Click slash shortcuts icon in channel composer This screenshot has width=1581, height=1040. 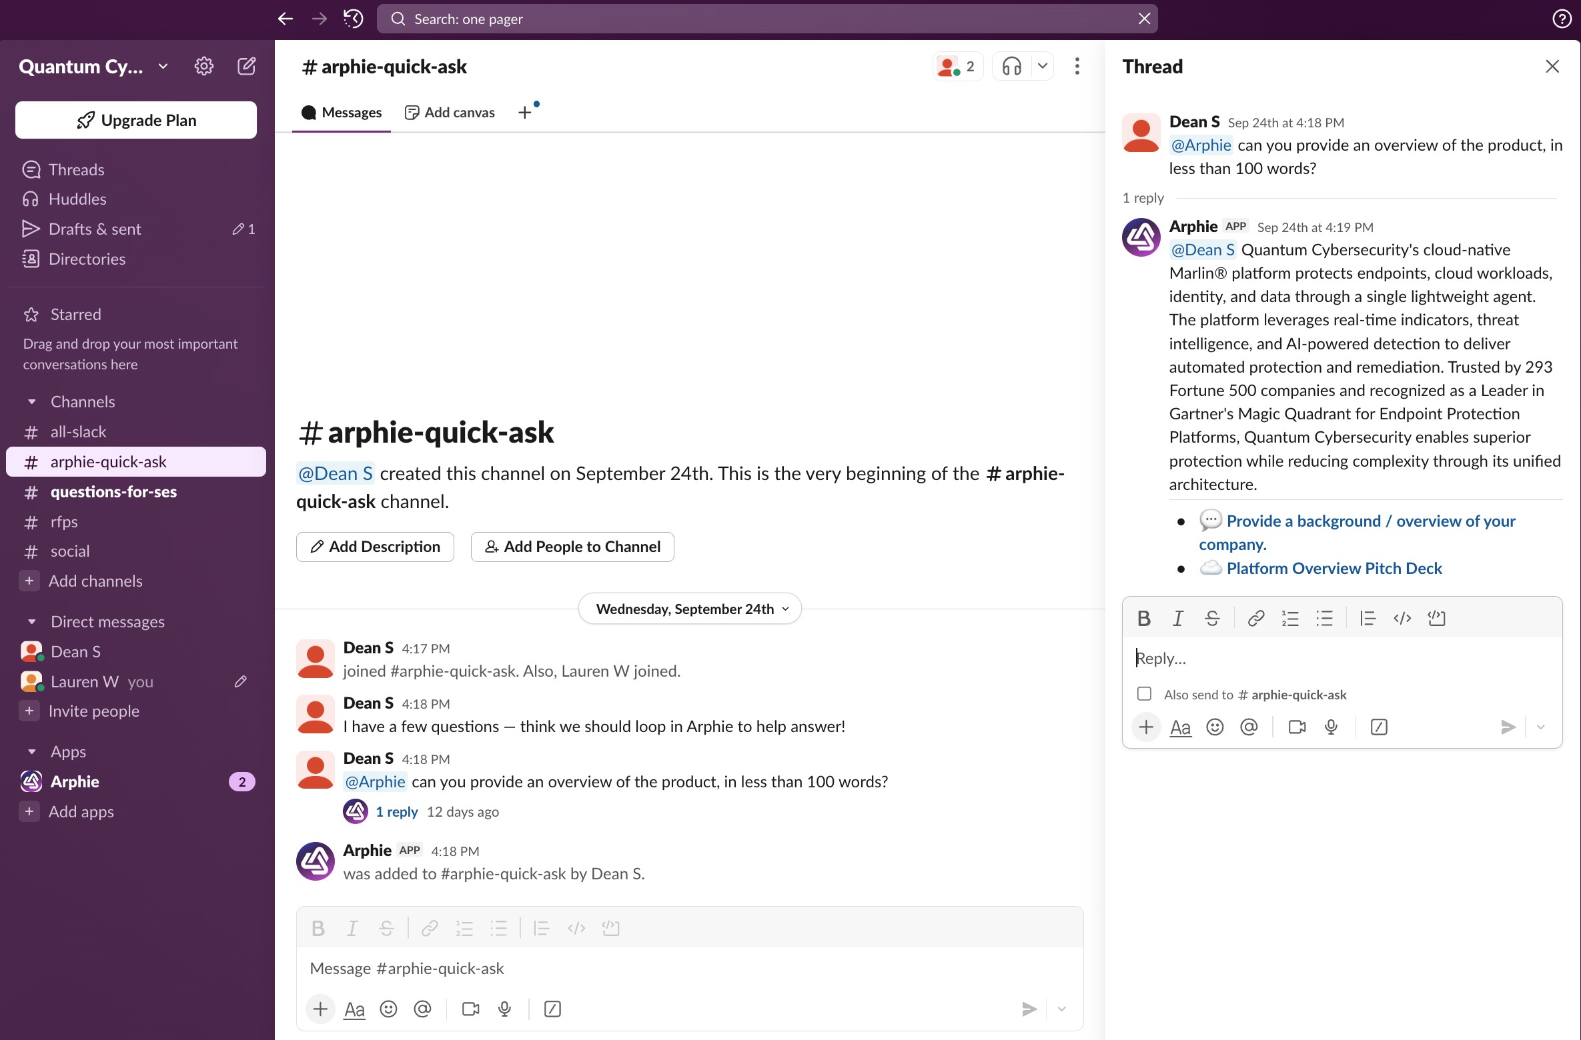pos(552,1009)
